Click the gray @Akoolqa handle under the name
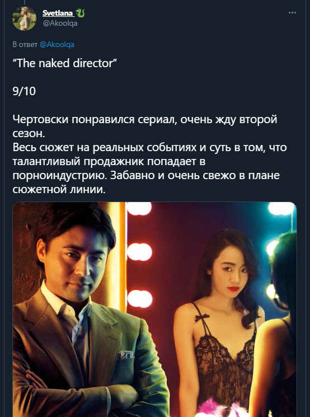The image size is (310, 417). click(x=60, y=24)
